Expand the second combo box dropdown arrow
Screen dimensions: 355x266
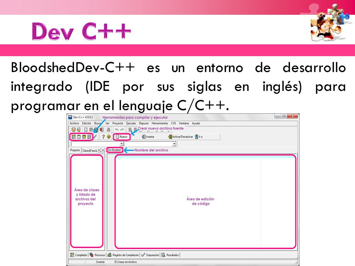coord(174,144)
